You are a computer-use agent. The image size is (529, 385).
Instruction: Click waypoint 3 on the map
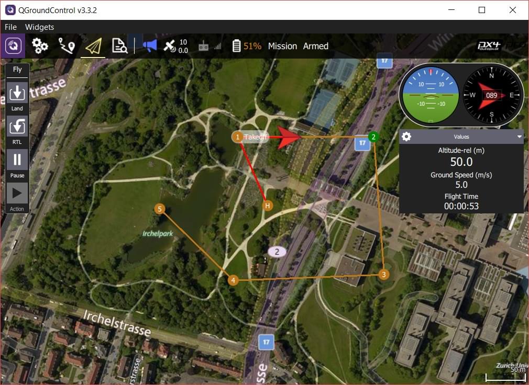(x=383, y=275)
